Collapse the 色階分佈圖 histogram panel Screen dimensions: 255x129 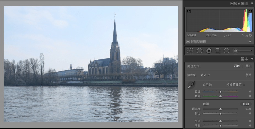(252, 4)
